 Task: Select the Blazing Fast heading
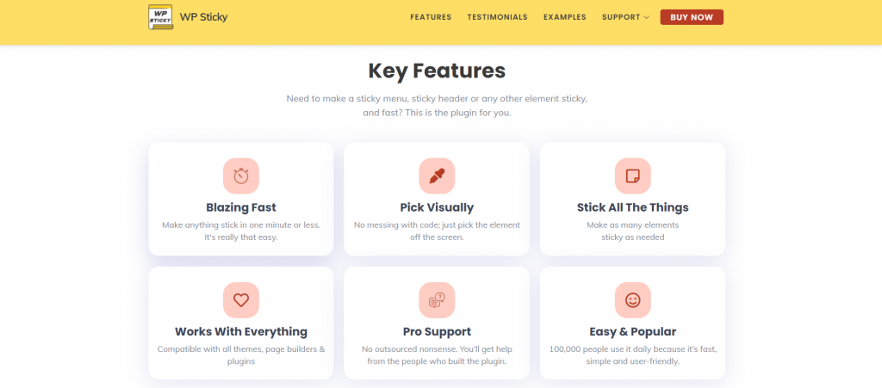(x=241, y=207)
